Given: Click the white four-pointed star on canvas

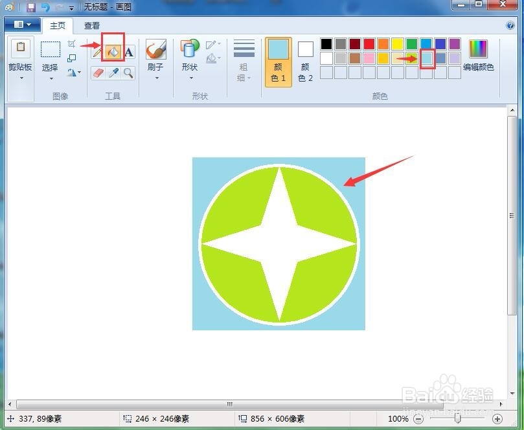Looking at the screenshot, I should click(279, 244).
